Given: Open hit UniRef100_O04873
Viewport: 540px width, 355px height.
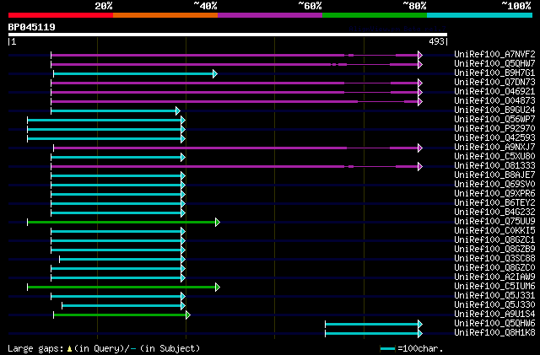Looking at the screenshot, I should coord(494,101).
